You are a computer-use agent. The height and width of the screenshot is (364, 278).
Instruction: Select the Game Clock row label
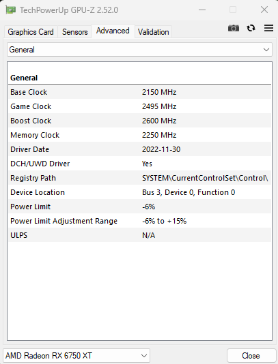coord(31,106)
